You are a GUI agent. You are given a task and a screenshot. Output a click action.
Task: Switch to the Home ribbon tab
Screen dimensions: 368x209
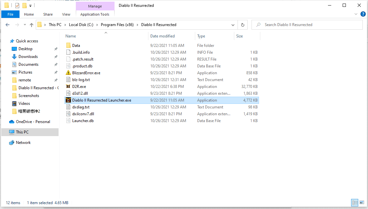point(29,14)
